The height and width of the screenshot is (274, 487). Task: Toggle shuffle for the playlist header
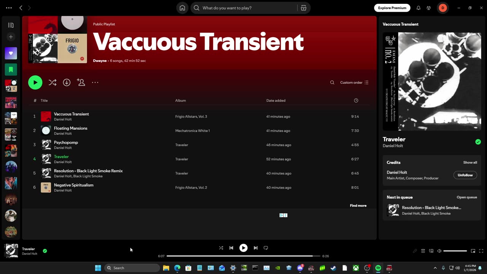click(53, 83)
